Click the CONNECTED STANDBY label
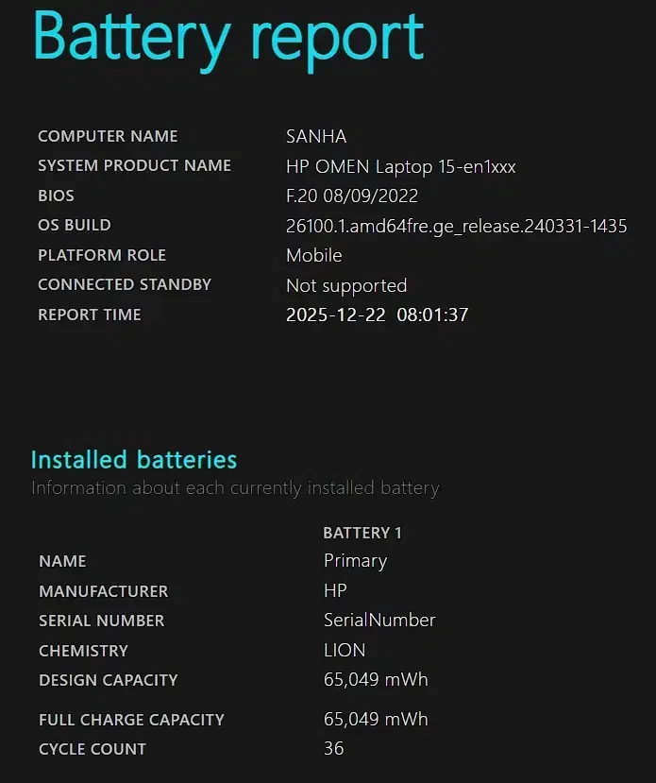656x783 pixels. click(x=125, y=284)
